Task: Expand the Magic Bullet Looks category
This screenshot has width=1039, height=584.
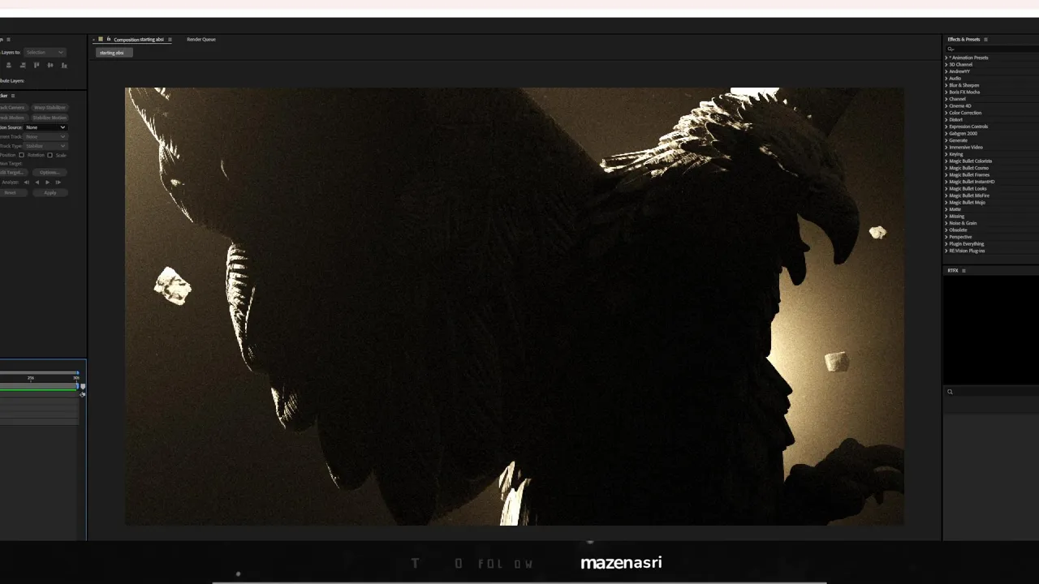Action: 946,188
